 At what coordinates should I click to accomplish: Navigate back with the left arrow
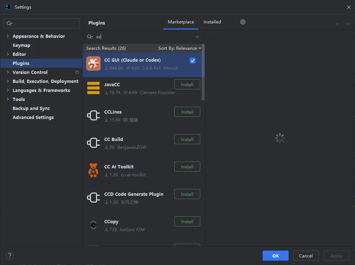pos(338,24)
